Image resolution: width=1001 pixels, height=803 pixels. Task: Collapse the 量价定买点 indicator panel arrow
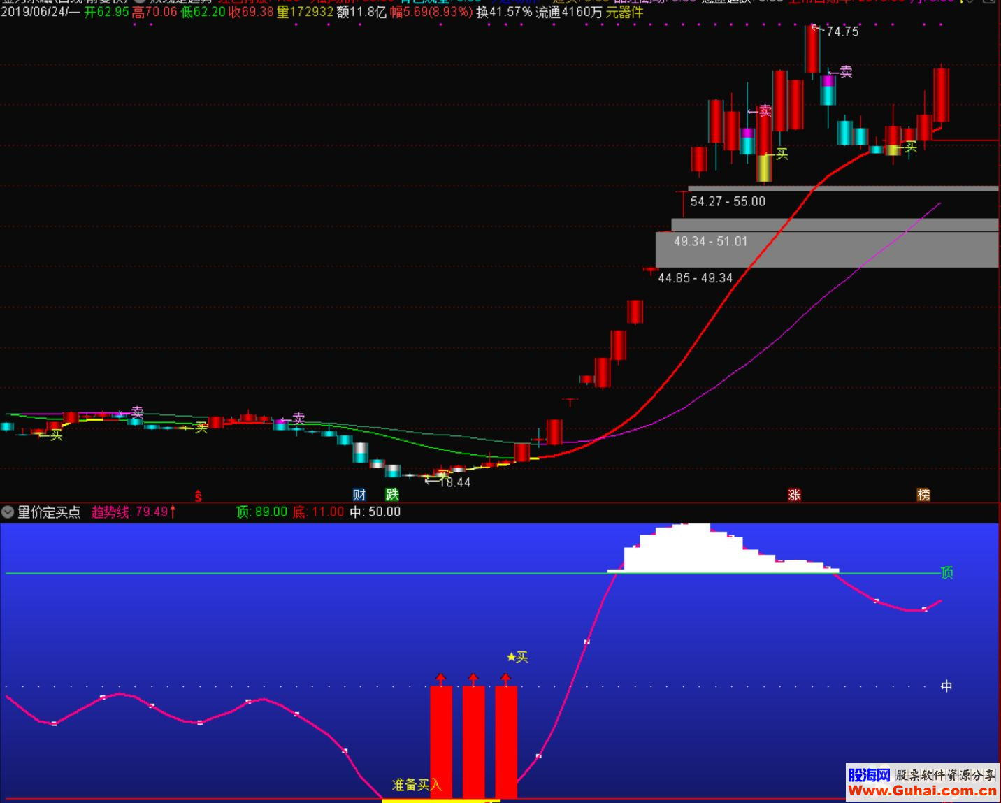click(8, 512)
